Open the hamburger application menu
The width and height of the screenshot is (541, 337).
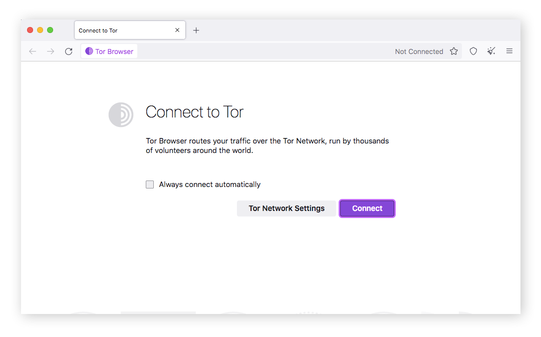point(509,51)
